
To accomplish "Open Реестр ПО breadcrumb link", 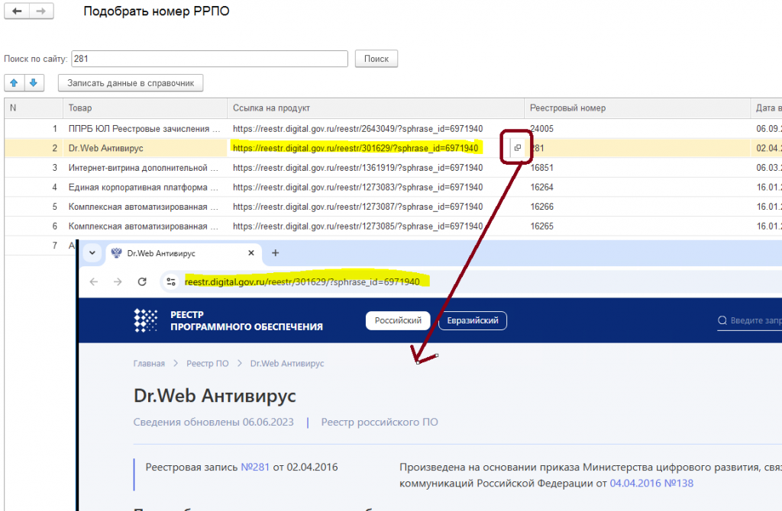I will (208, 364).
